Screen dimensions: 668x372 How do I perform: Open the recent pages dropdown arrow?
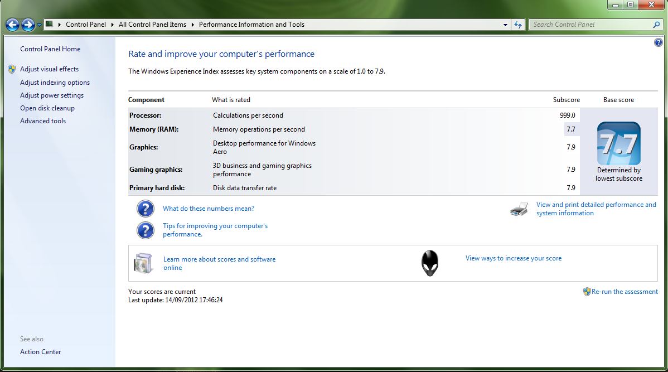39,25
